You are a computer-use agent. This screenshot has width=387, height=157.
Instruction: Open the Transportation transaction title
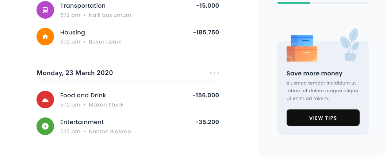click(x=83, y=6)
